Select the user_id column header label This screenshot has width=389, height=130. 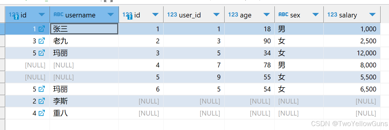pos(190,15)
